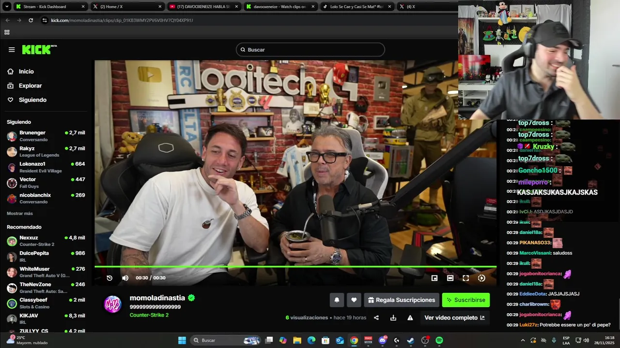
Task: Open Lokonazo1 channel in sidebar
Action: coord(46,167)
